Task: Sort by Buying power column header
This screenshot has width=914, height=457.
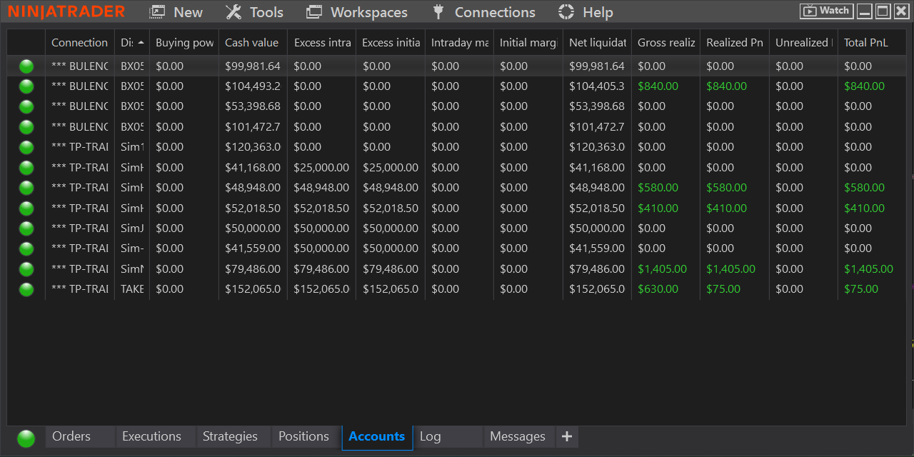Action: (184, 43)
